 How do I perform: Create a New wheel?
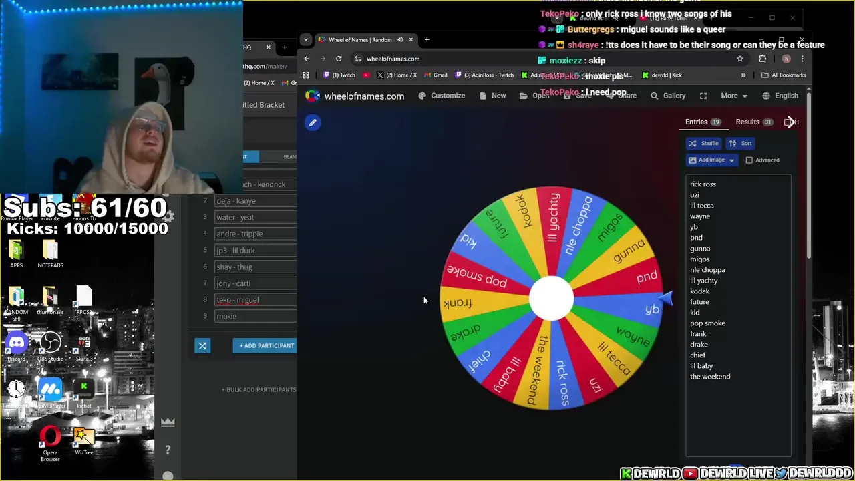pos(493,96)
